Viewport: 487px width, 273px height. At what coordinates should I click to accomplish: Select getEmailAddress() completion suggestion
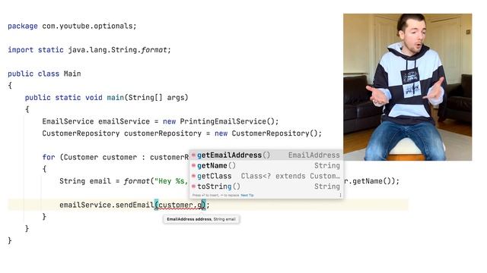[x=266, y=155]
